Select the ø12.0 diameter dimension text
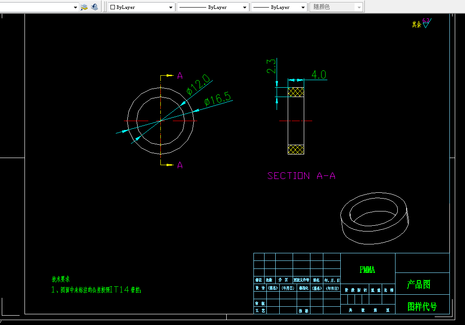Viewport: 465px width, 325px height. click(198, 84)
